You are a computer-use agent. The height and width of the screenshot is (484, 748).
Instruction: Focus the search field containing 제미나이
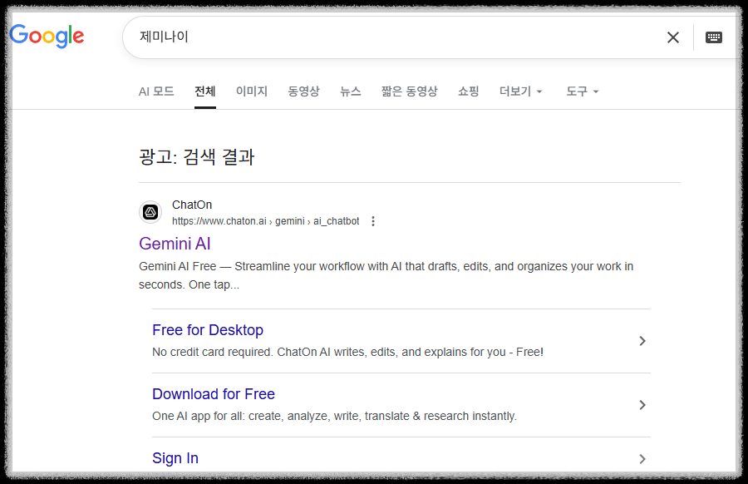coord(396,37)
